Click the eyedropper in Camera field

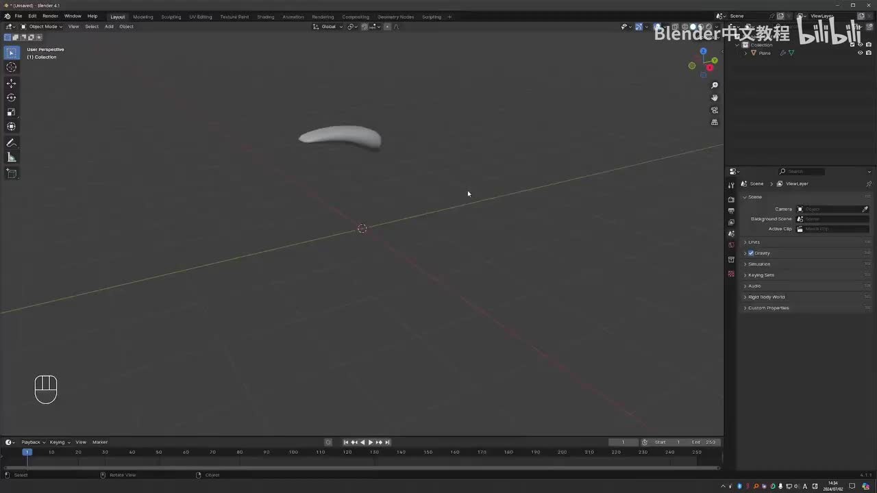point(865,209)
